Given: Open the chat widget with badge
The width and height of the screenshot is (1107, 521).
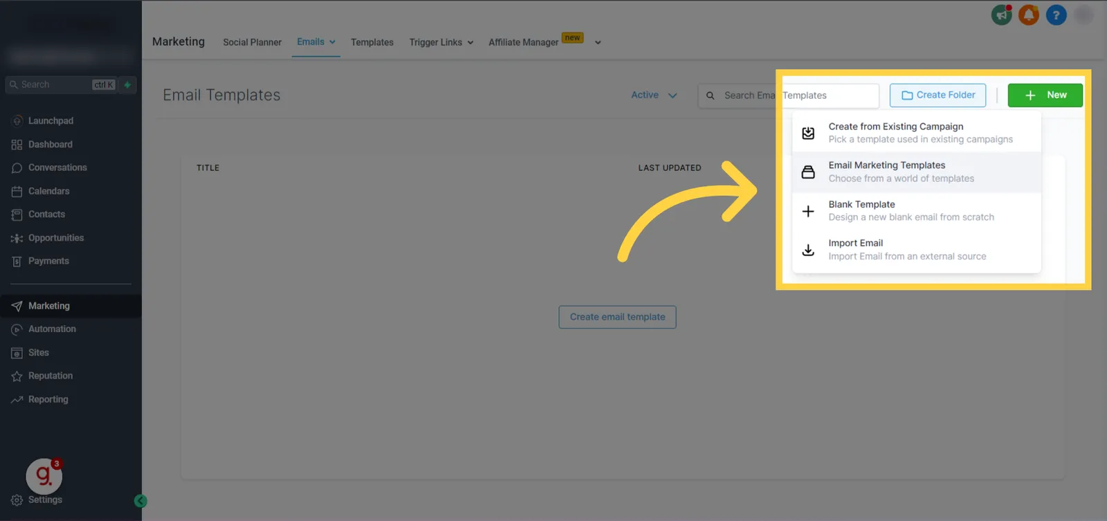Looking at the screenshot, I should (44, 475).
